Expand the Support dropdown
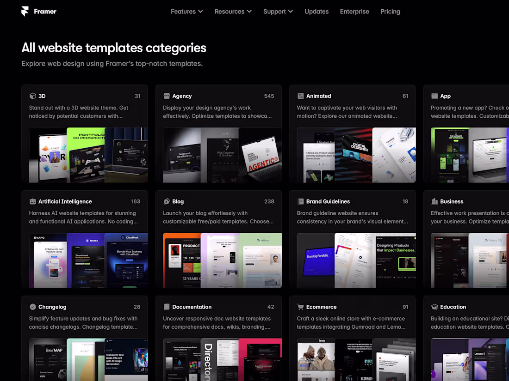Viewport: 509px width, 381px height. point(278,11)
